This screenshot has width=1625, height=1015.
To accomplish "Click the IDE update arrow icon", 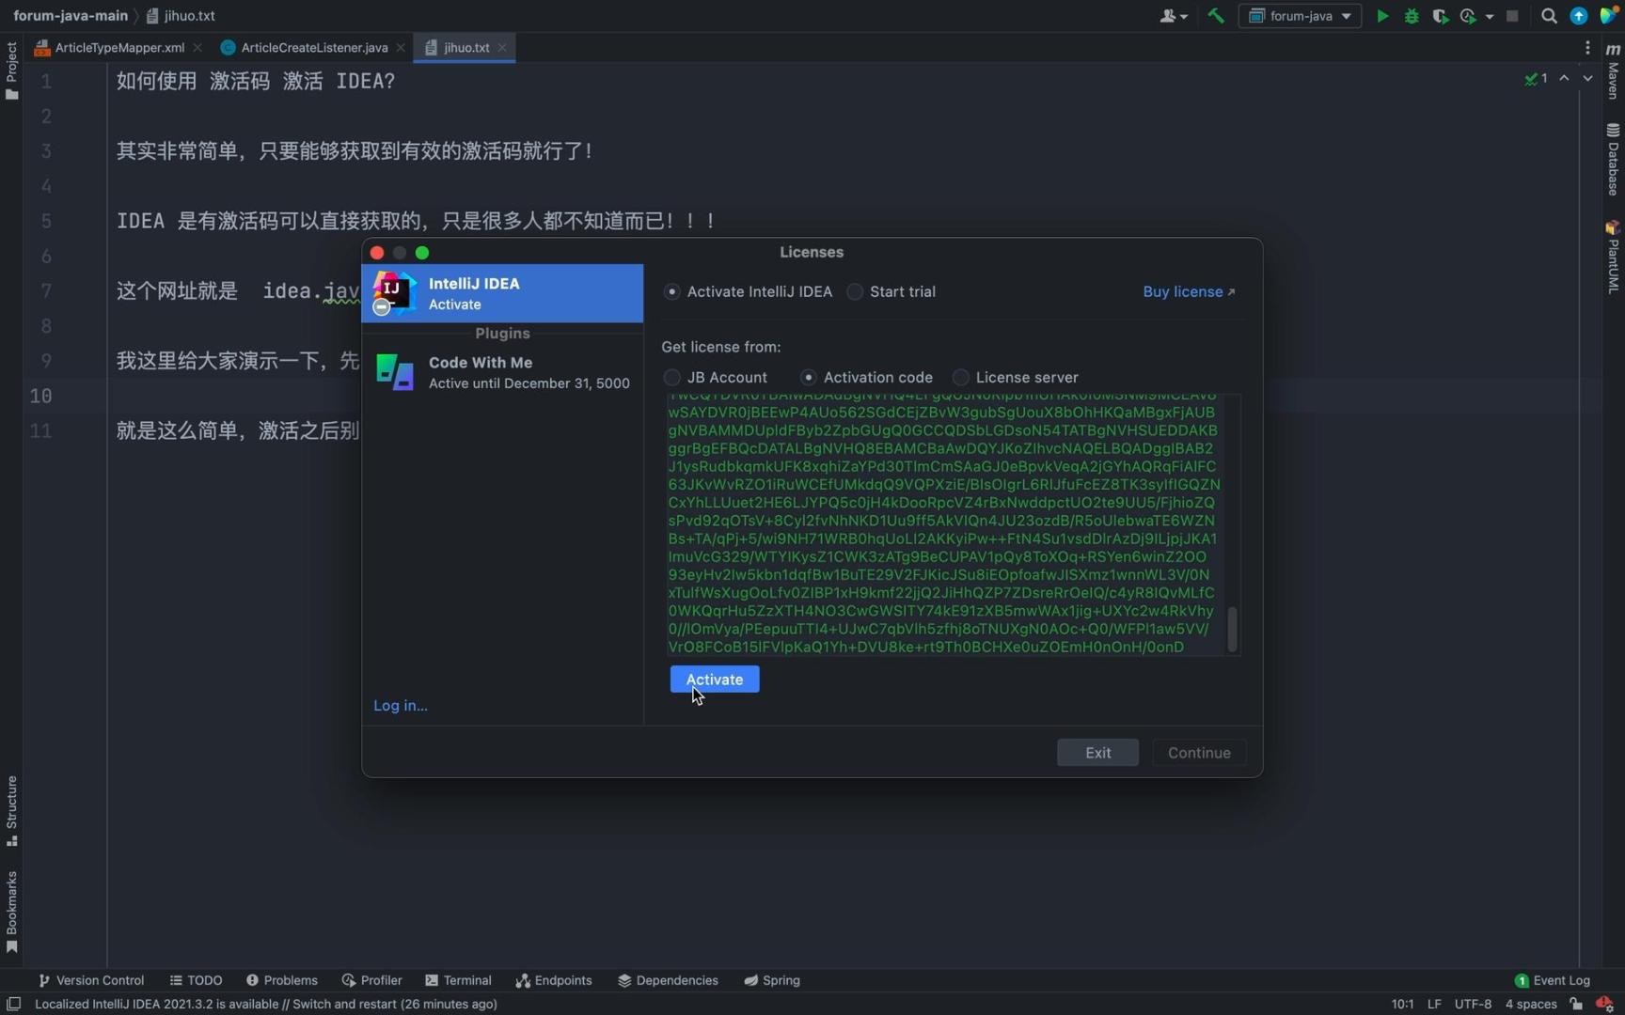I will click(1579, 16).
